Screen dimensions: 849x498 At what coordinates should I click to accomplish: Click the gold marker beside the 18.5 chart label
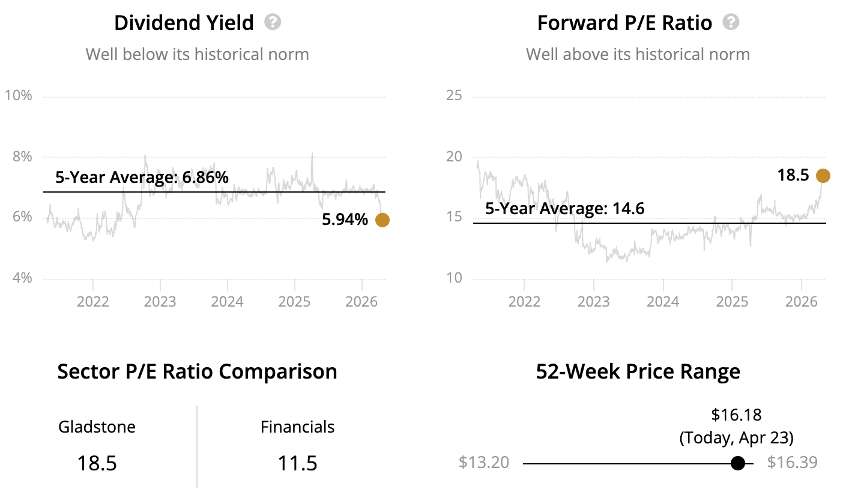pos(823,176)
